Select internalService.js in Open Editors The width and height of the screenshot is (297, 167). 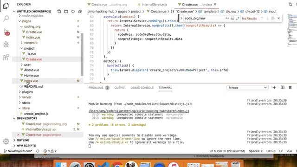(38, 129)
